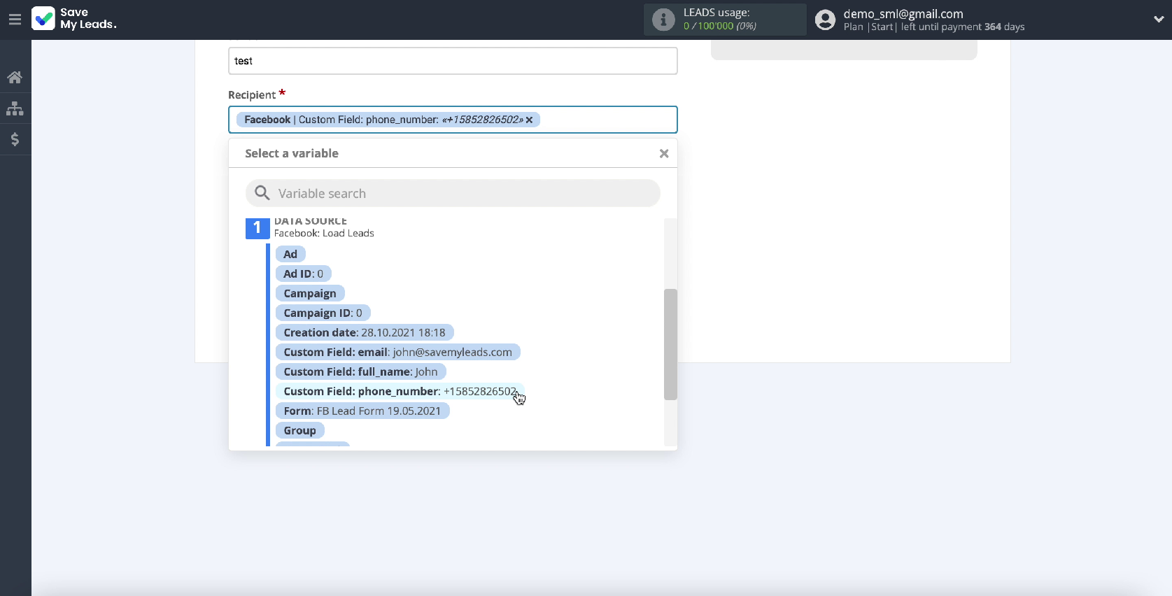1172x596 pixels.
Task: Click the LEADS usage counter text
Action: click(719, 26)
